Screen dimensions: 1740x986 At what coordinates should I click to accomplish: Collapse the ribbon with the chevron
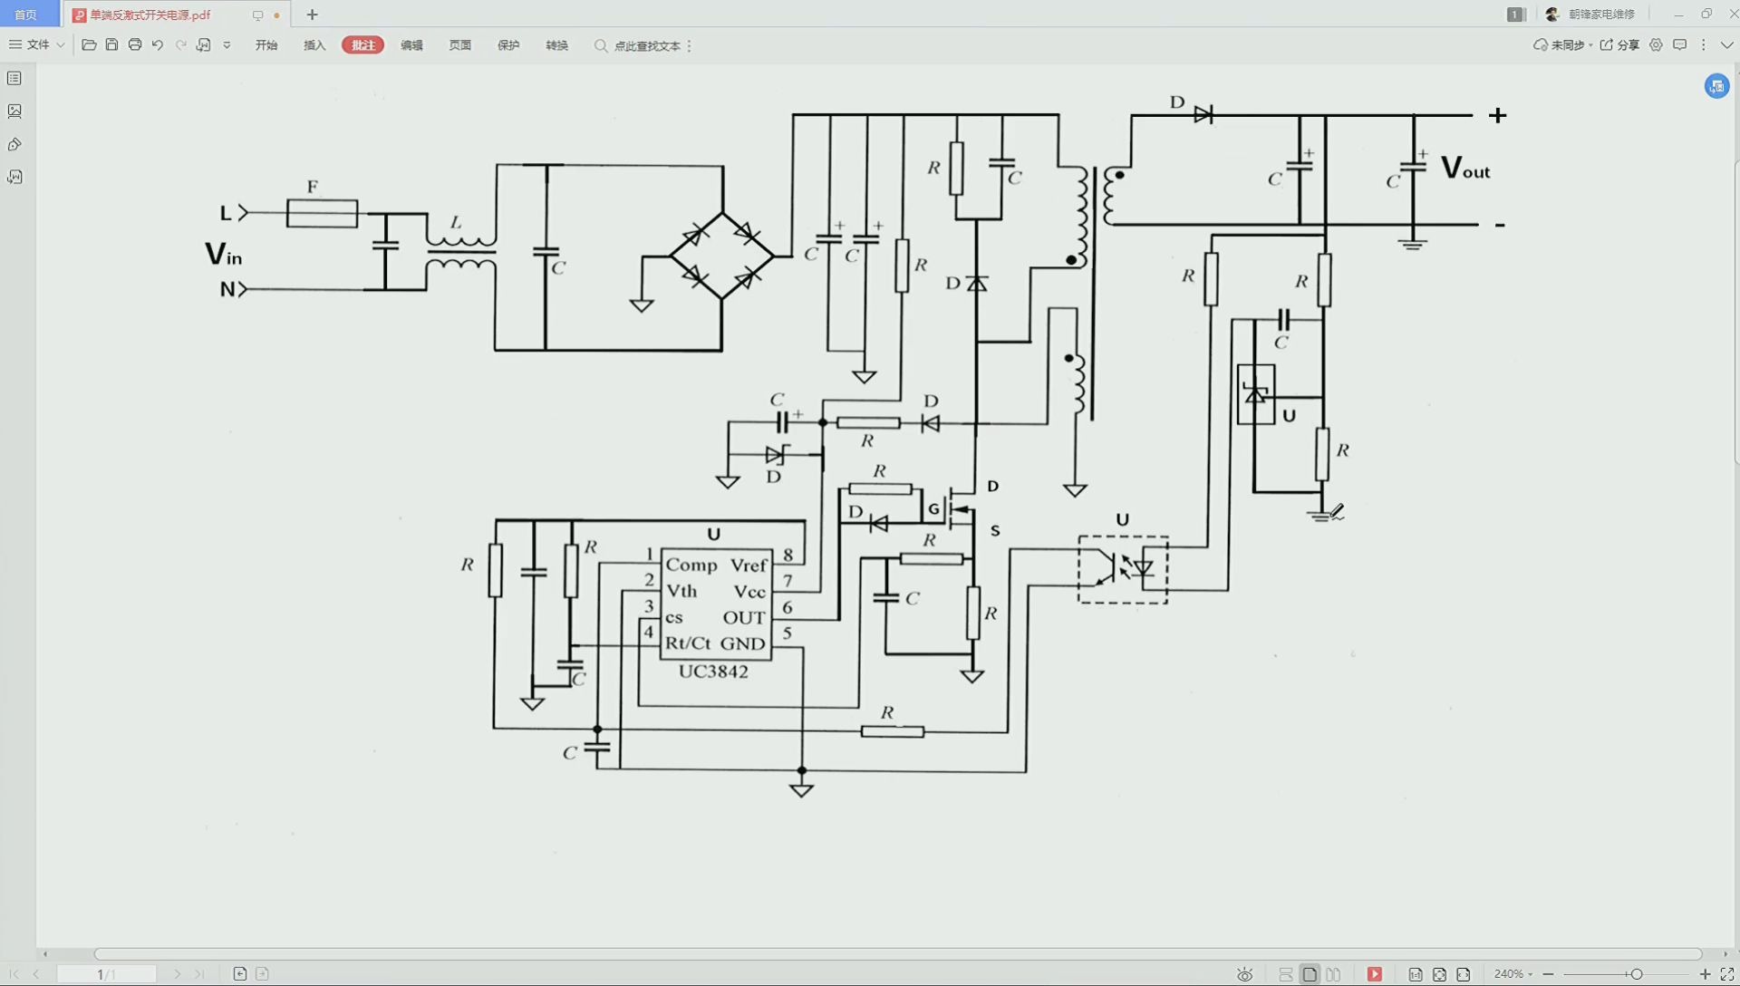coord(1727,45)
